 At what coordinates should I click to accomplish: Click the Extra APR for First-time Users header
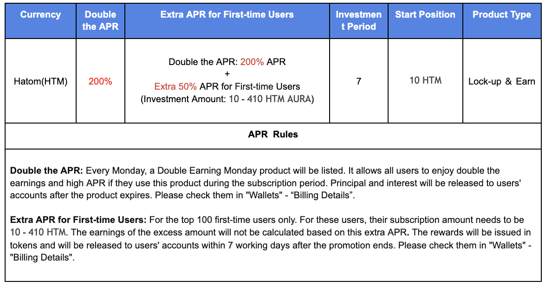click(x=227, y=15)
